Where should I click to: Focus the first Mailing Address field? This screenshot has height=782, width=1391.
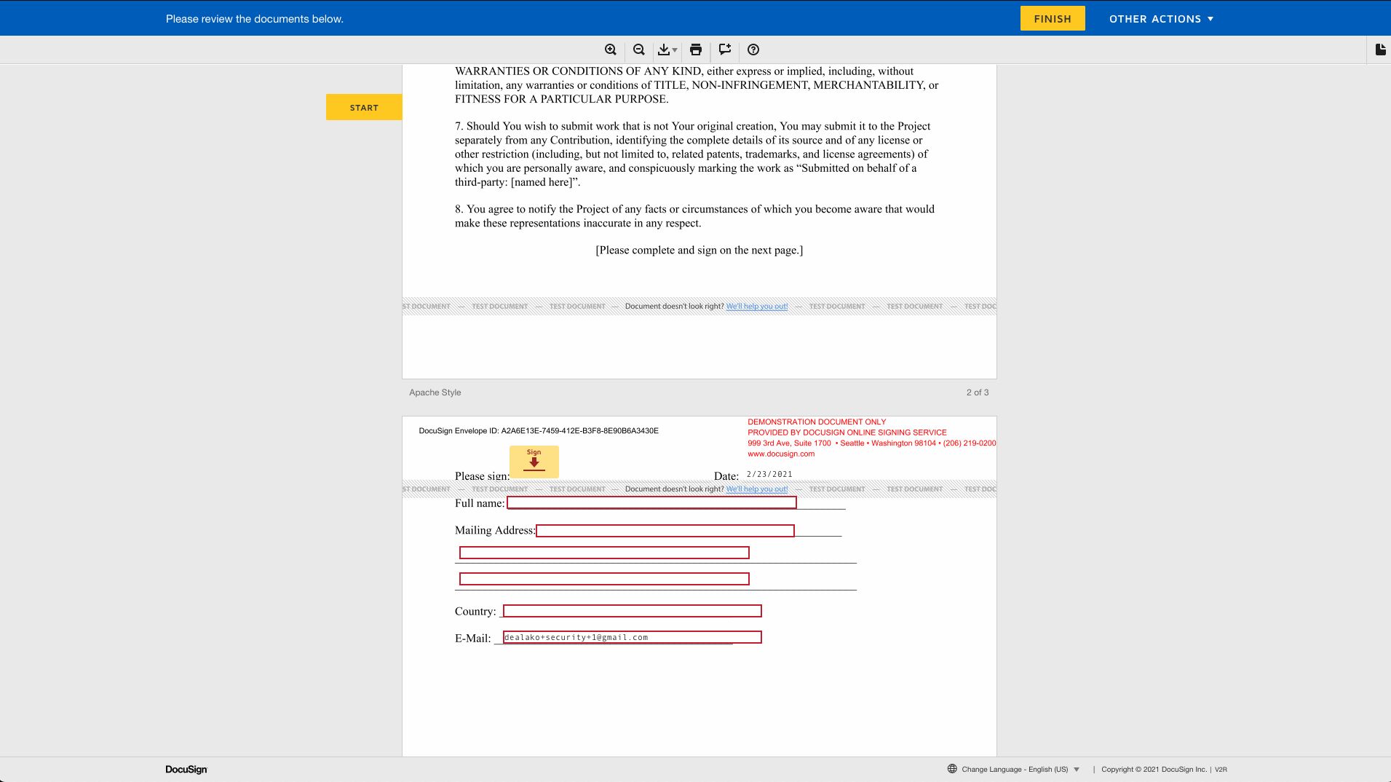pyautogui.click(x=665, y=531)
